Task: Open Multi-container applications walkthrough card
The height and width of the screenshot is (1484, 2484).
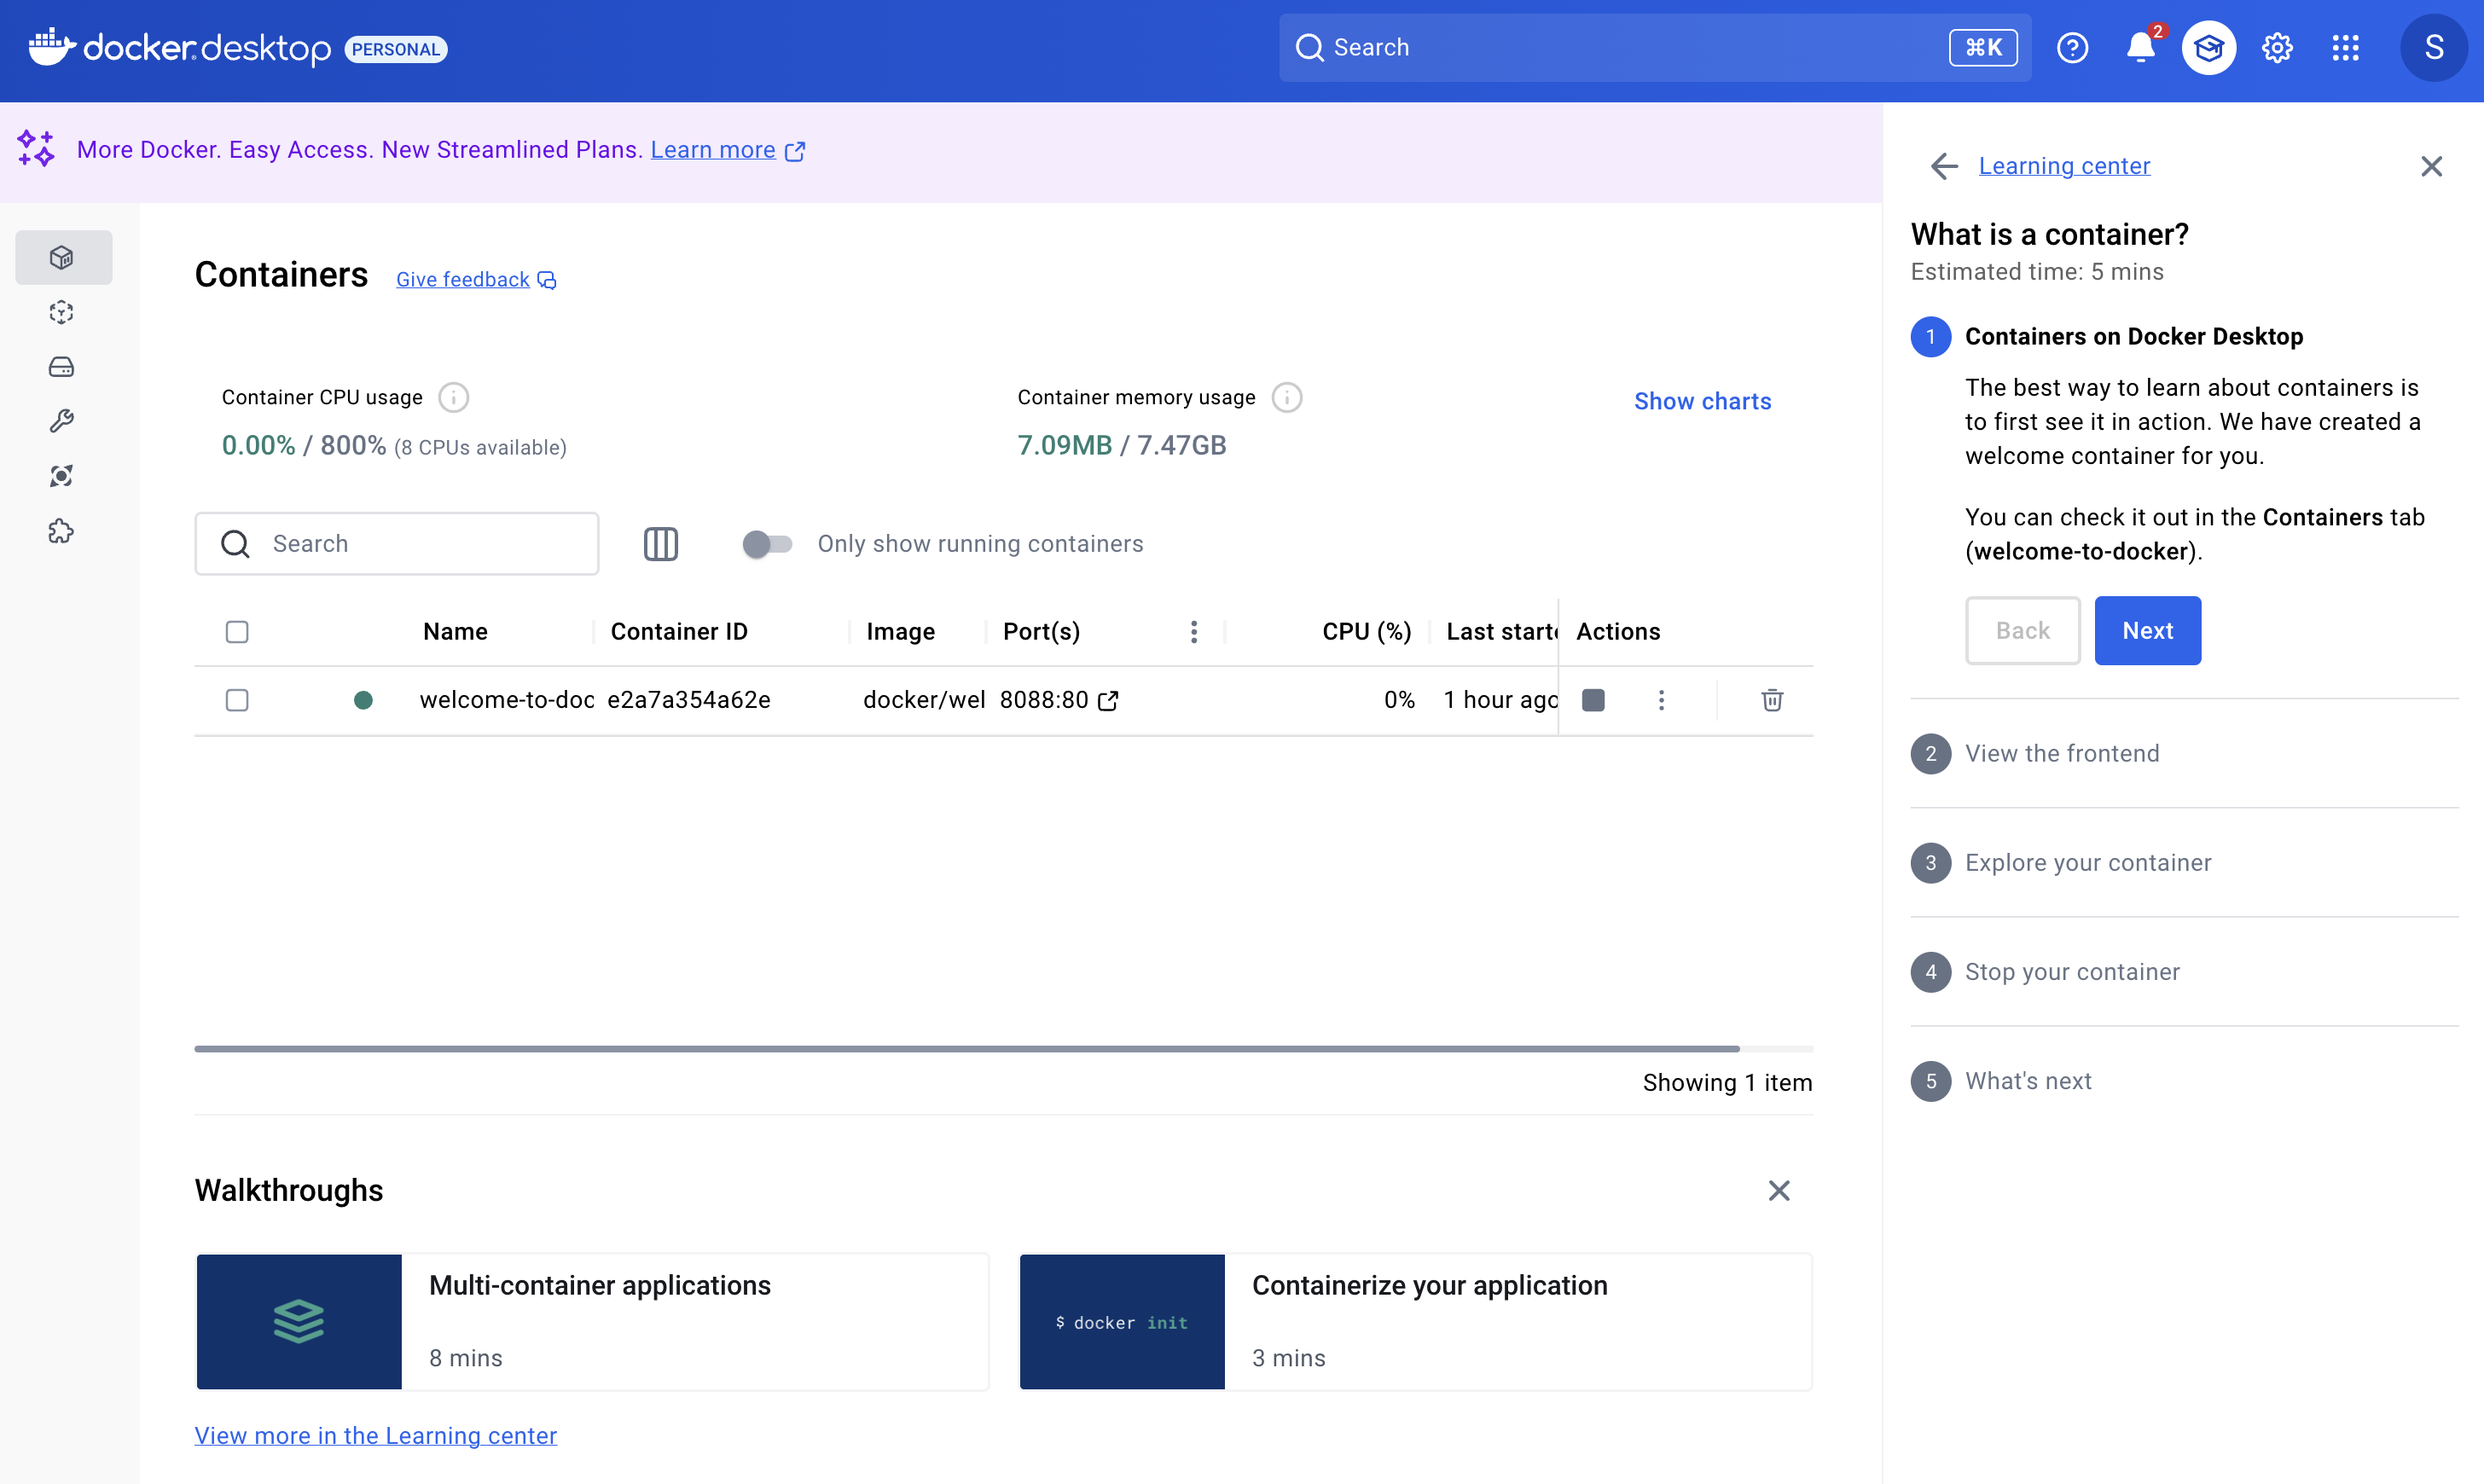Action: pyautogui.click(x=592, y=1322)
